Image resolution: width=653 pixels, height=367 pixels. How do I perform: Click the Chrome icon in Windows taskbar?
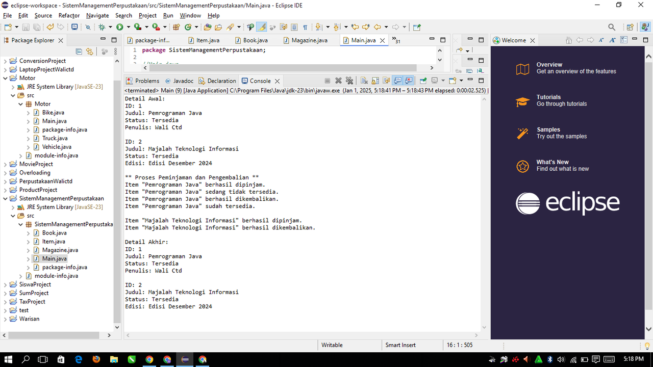[x=149, y=359]
